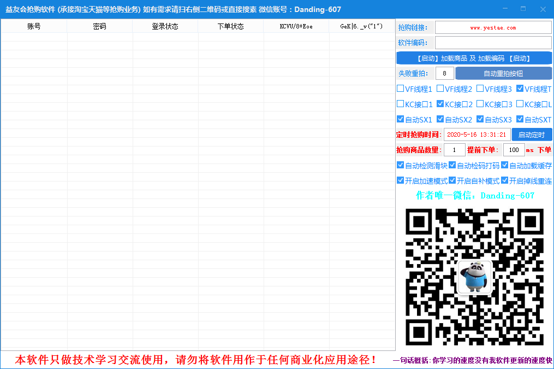The width and height of the screenshot is (554, 369).
Task: Toggle the 自动加载缓存 checkbox
Action: 504,165
